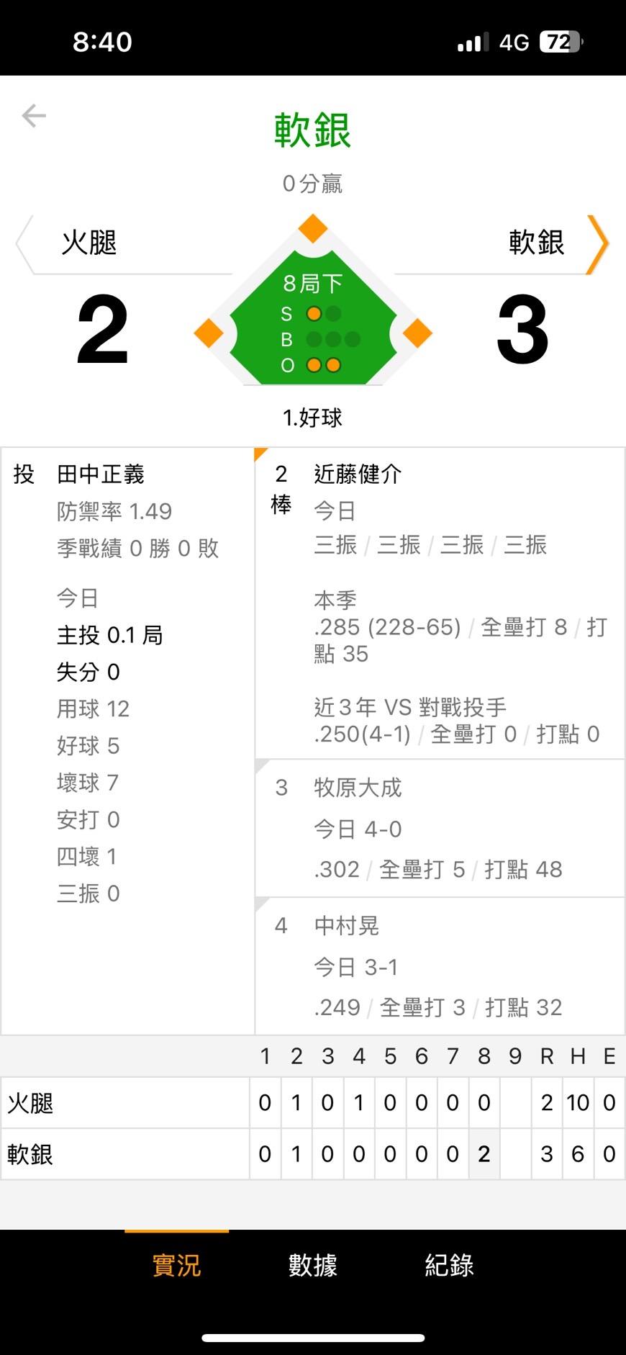Screen dimensions: 626x1355
Task: Tap the left chevron beside 火腿
Action: tap(24, 245)
